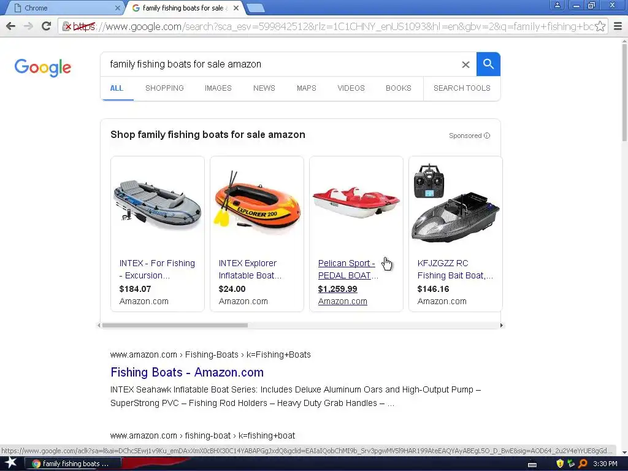
Task: Switch to the SHOPPING results tab
Action: pos(164,88)
